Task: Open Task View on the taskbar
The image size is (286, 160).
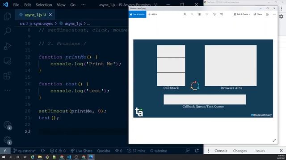Action: (25, 157)
